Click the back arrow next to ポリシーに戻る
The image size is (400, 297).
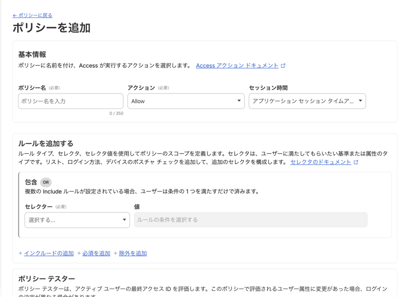click(16, 15)
